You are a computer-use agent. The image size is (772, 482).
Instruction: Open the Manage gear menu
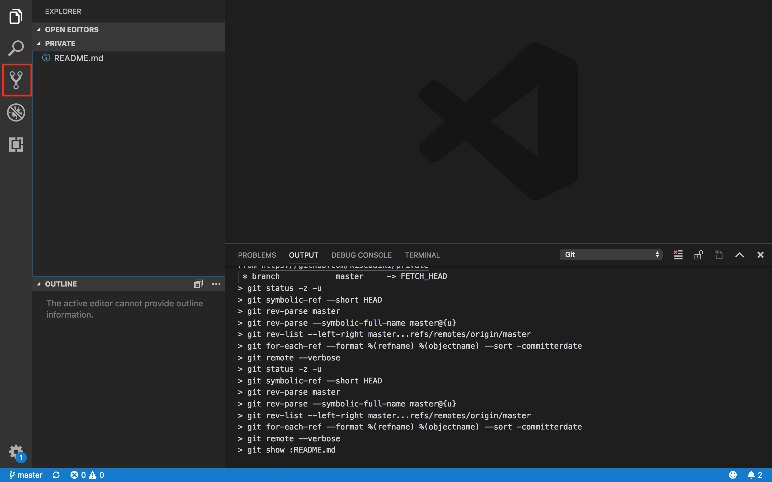click(16, 452)
